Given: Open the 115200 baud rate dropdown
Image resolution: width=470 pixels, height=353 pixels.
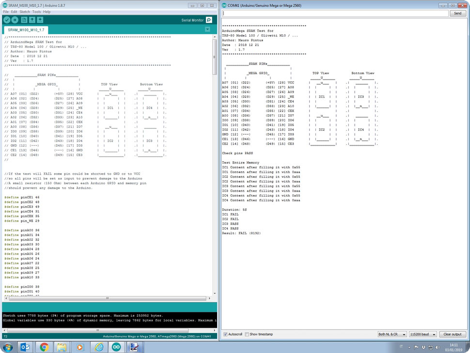Looking at the screenshot, I should (x=423, y=334).
